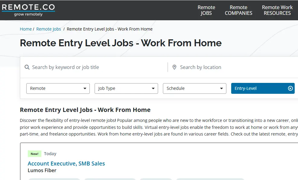The image size is (298, 180).
Task: Click the location pin icon
Action: 174,67
